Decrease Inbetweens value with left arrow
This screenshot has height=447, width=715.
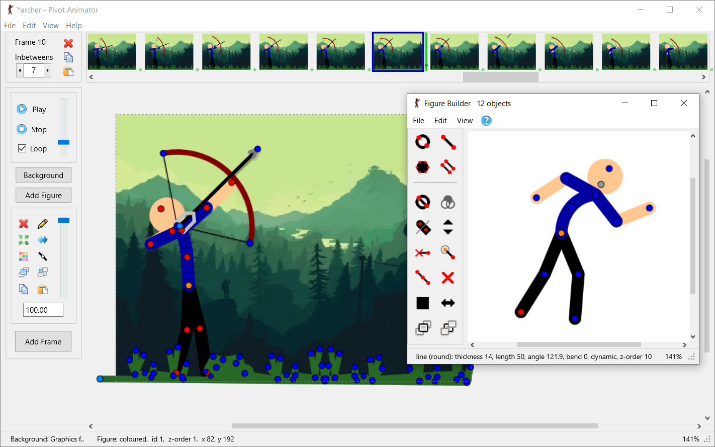coord(20,70)
